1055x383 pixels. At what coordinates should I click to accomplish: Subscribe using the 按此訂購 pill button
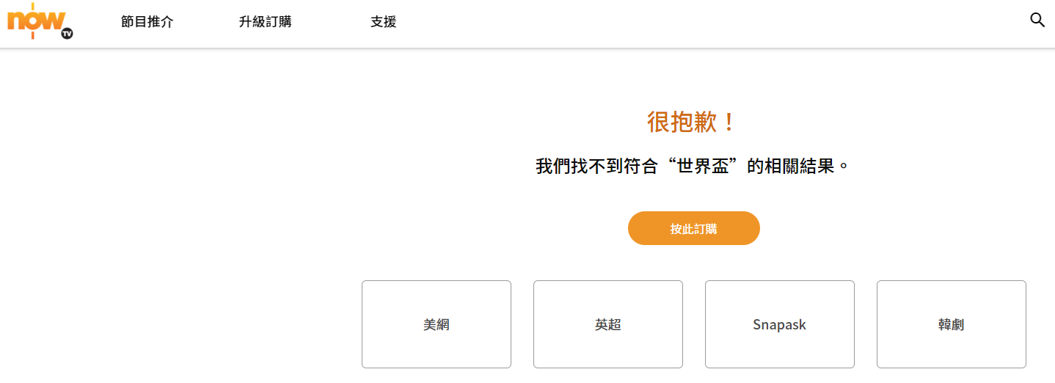click(x=693, y=228)
